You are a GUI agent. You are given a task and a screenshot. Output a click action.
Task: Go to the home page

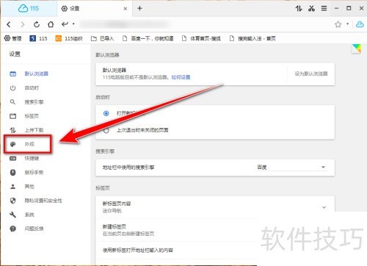(51, 24)
